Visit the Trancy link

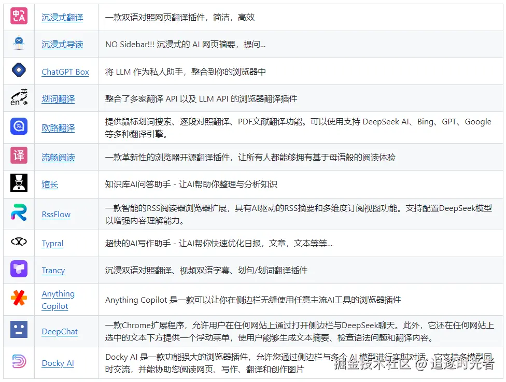[53, 271]
